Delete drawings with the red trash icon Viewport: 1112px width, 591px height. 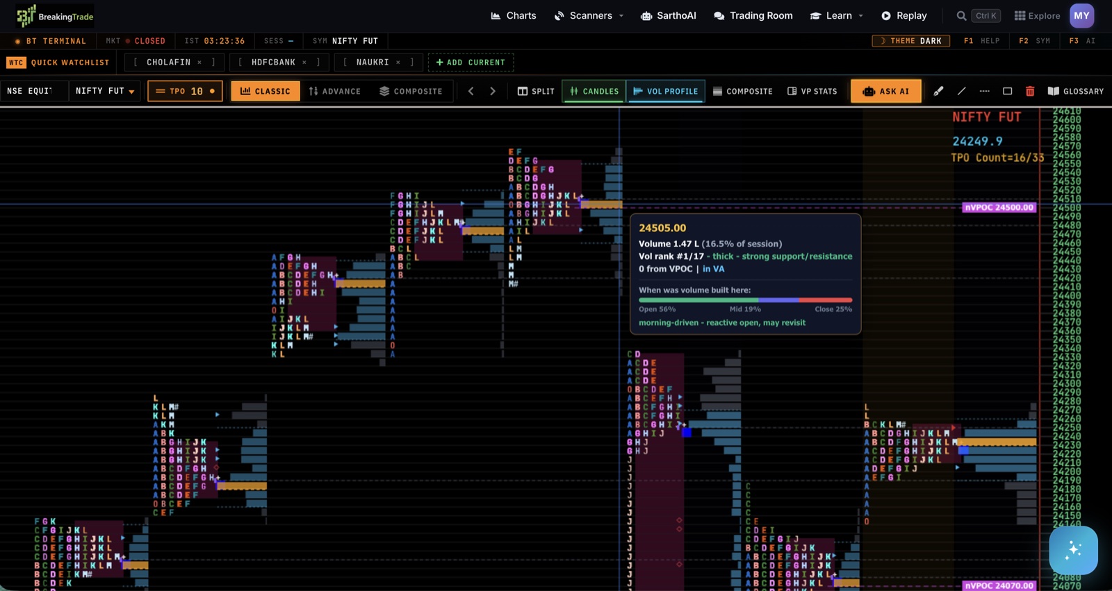1030,91
